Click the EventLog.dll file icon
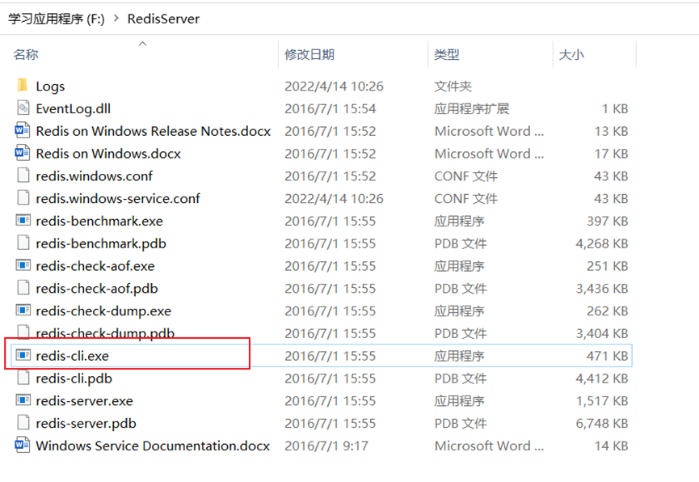699x482 pixels. tap(23, 108)
